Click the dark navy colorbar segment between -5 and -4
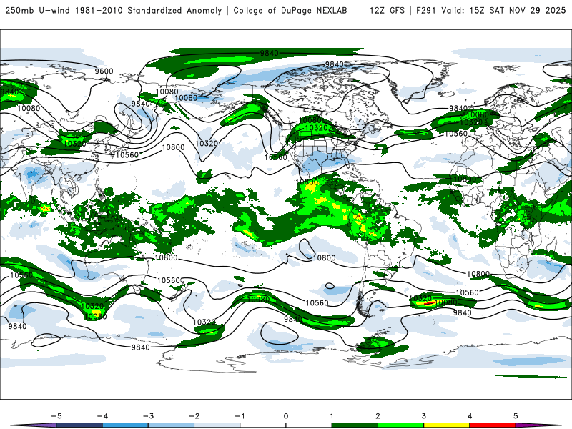The height and width of the screenshot is (429, 572). (x=79, y=425)
